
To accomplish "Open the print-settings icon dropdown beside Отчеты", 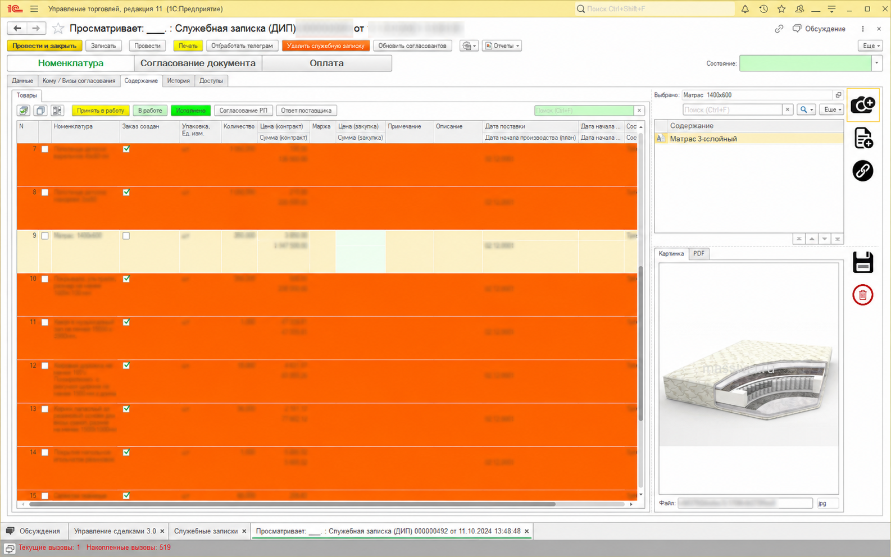I will tap(469, 46).
